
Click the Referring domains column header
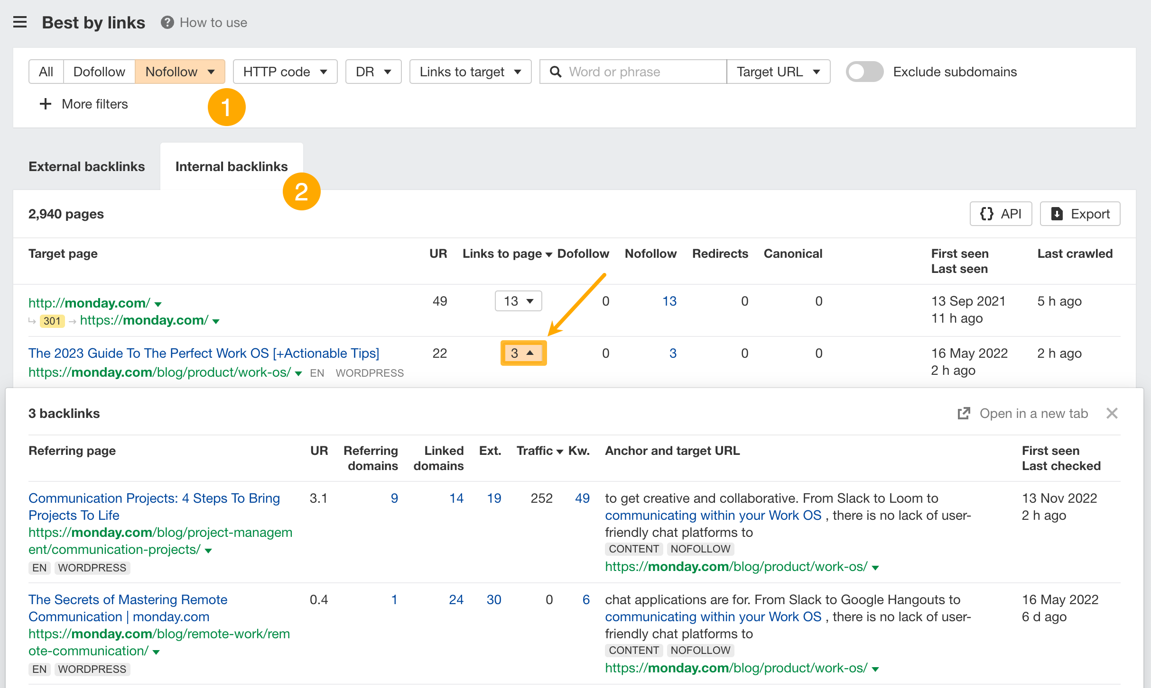(371, 458)
